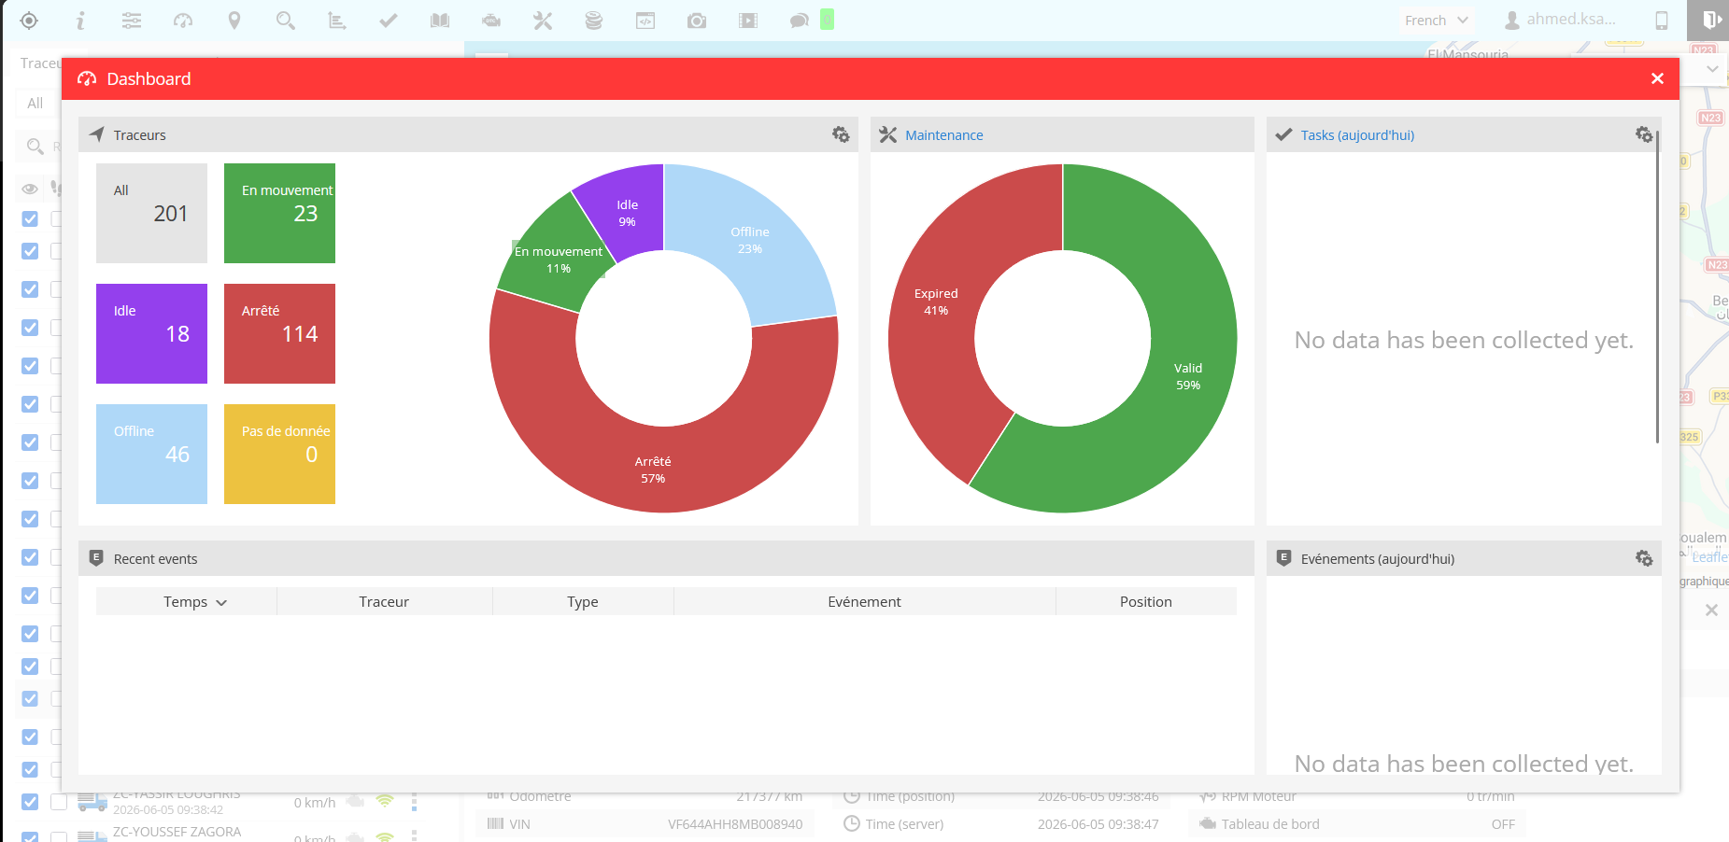Open reports via the chart axis icon
Screen dimensions: 1729x842
click(337, 21)
